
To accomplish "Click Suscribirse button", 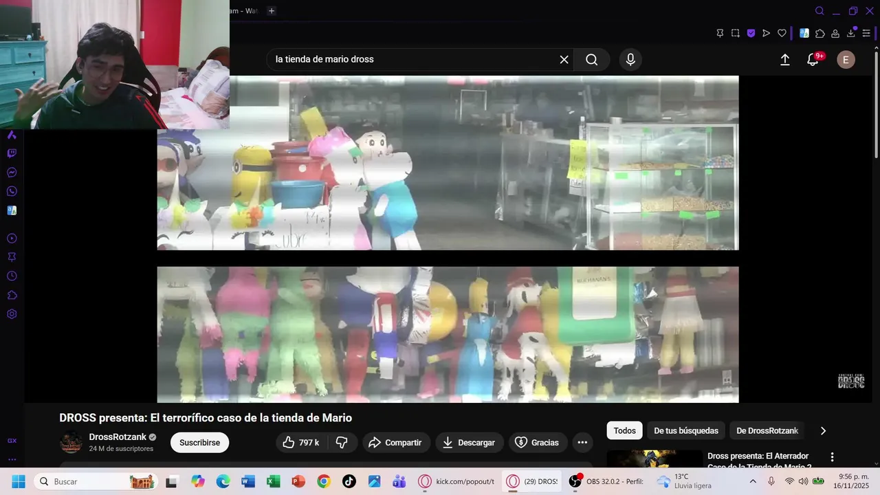I will [x=199, y=443].
